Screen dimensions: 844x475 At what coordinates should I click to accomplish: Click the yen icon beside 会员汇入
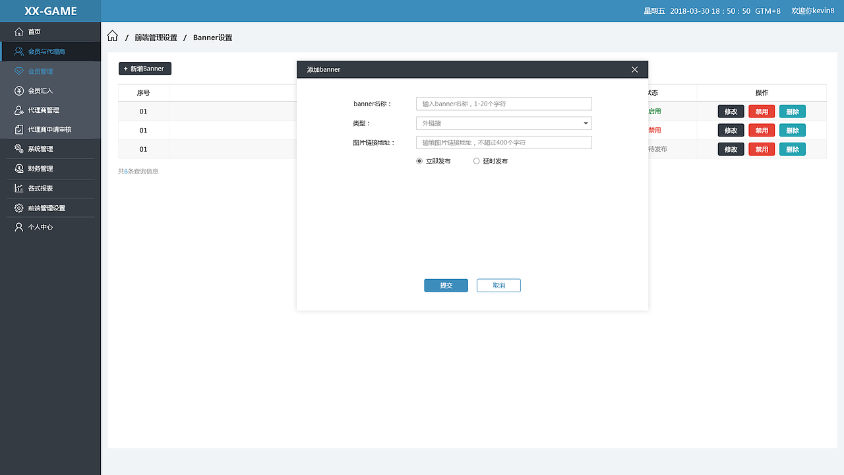tap(18, 90)
